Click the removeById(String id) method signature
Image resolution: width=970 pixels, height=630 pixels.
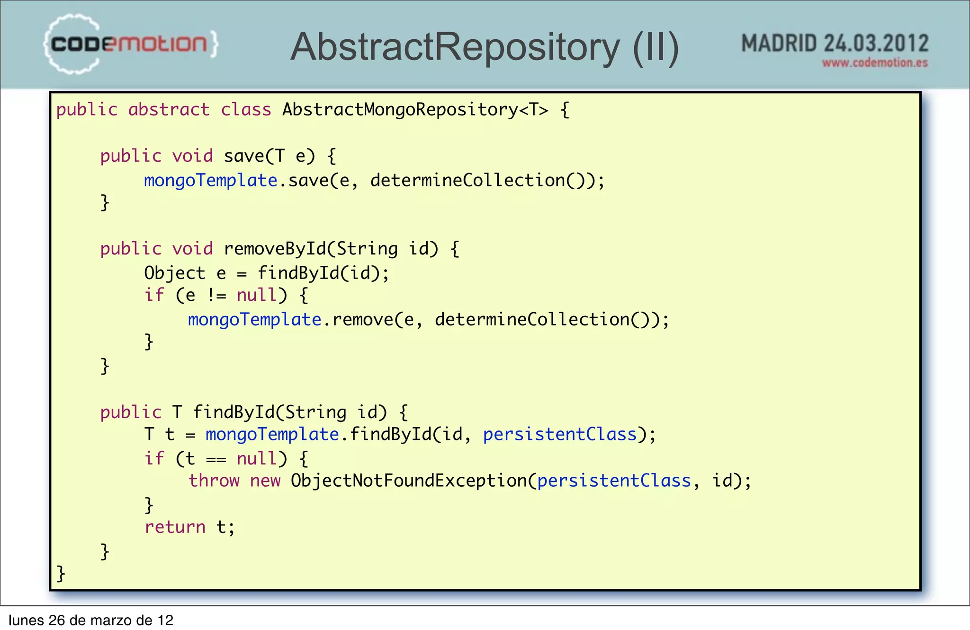click(331, 249)
